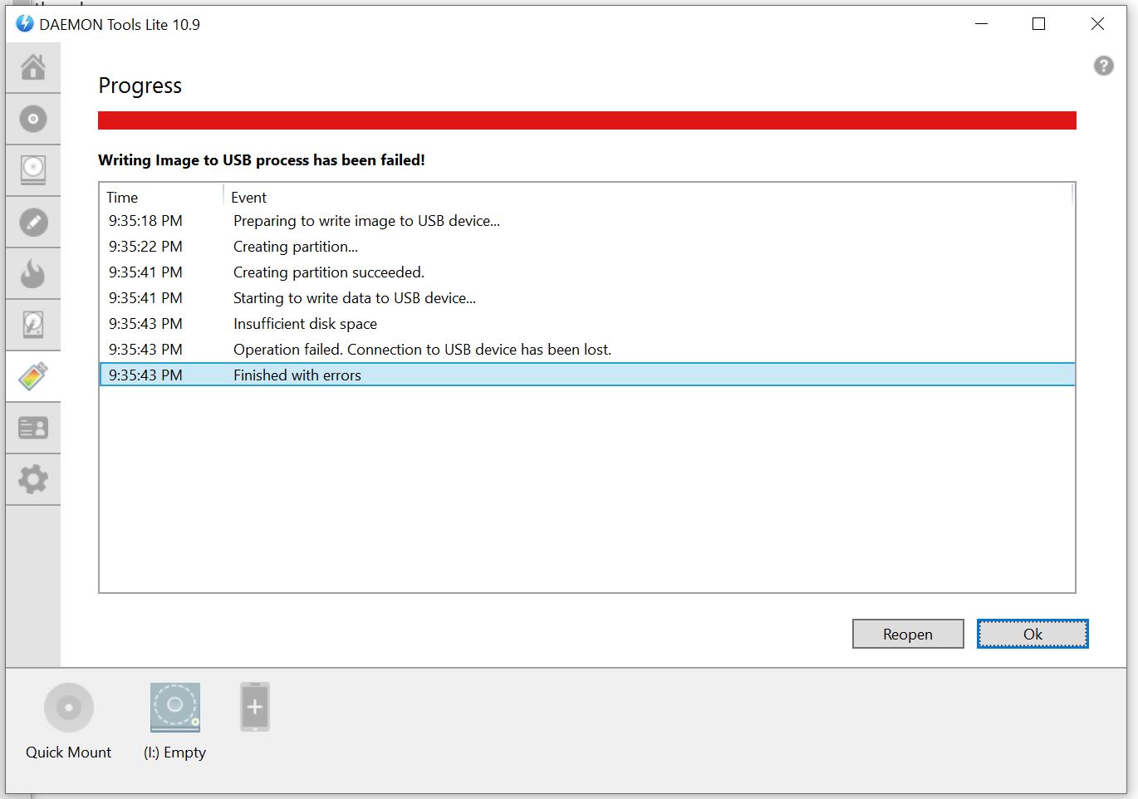Screen dimensions: 1138x799
Task: Open the virtual drives sidebar icon
Action: pos(33,170)
